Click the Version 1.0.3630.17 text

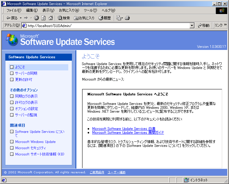(211, 47)
